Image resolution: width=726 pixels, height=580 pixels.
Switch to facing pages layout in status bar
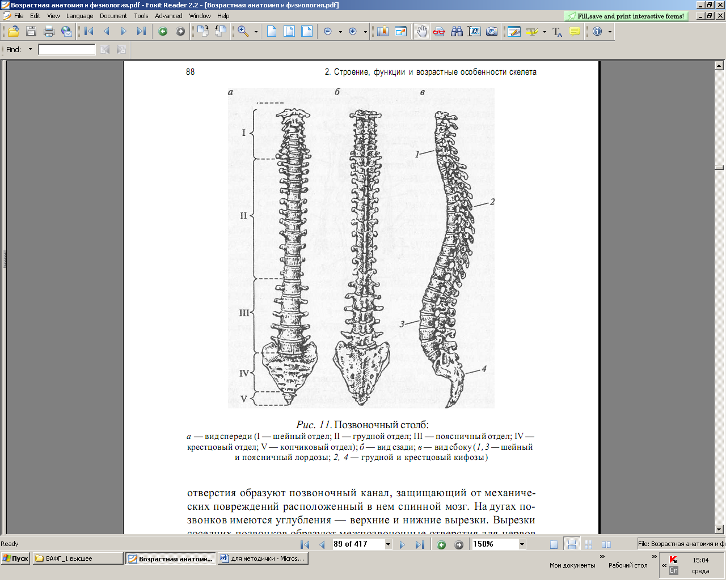606,544
